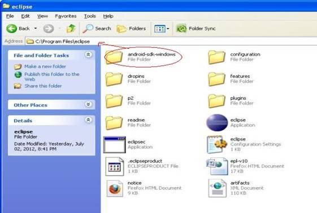Open the Edit menu

[25, 16]
